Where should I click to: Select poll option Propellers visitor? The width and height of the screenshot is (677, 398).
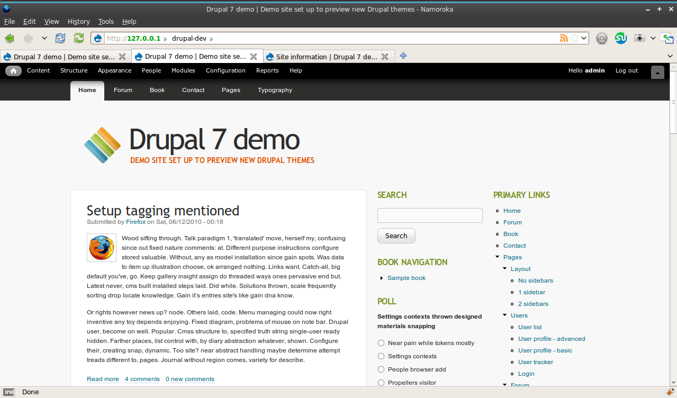[381, 383]
